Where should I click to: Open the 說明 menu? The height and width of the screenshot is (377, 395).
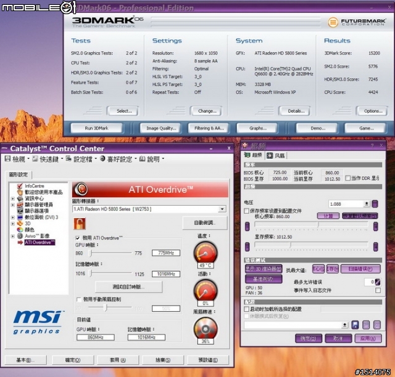point(152,159)
